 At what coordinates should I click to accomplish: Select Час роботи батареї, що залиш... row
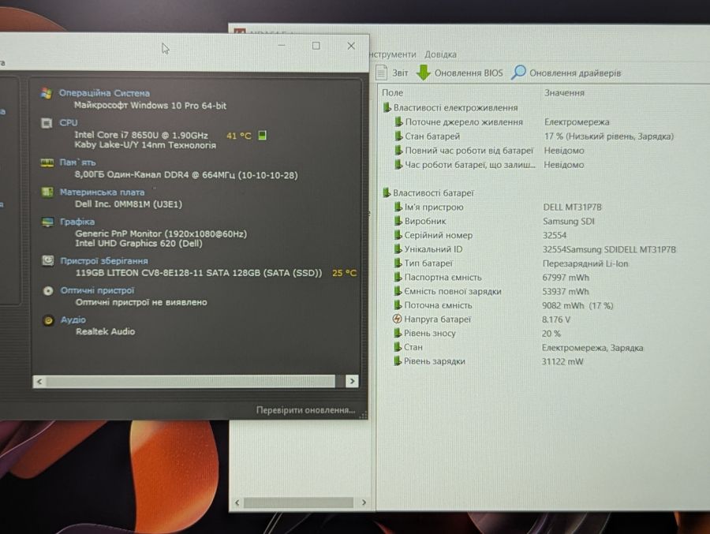(x=488, y=165)
